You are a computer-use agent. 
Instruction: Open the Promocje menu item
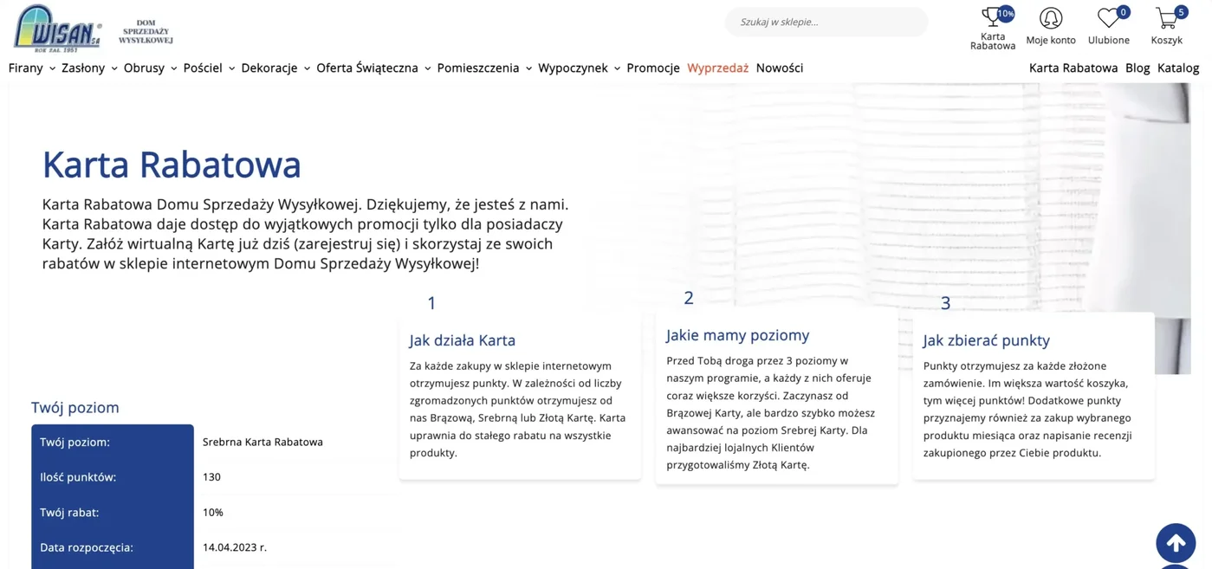[653, 68]
